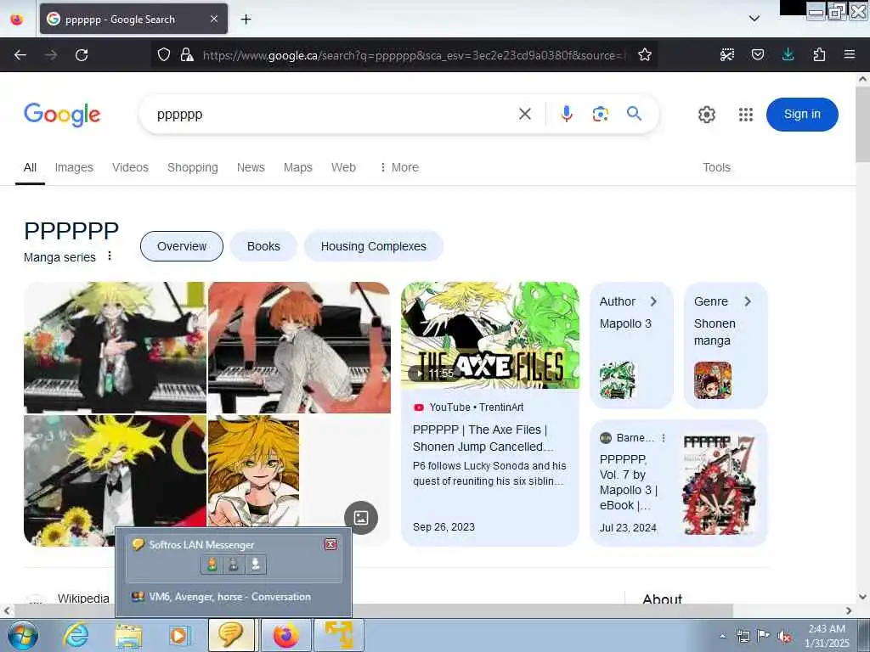
Task: Open the More search filters dropdown
Action: pos(399,167)
